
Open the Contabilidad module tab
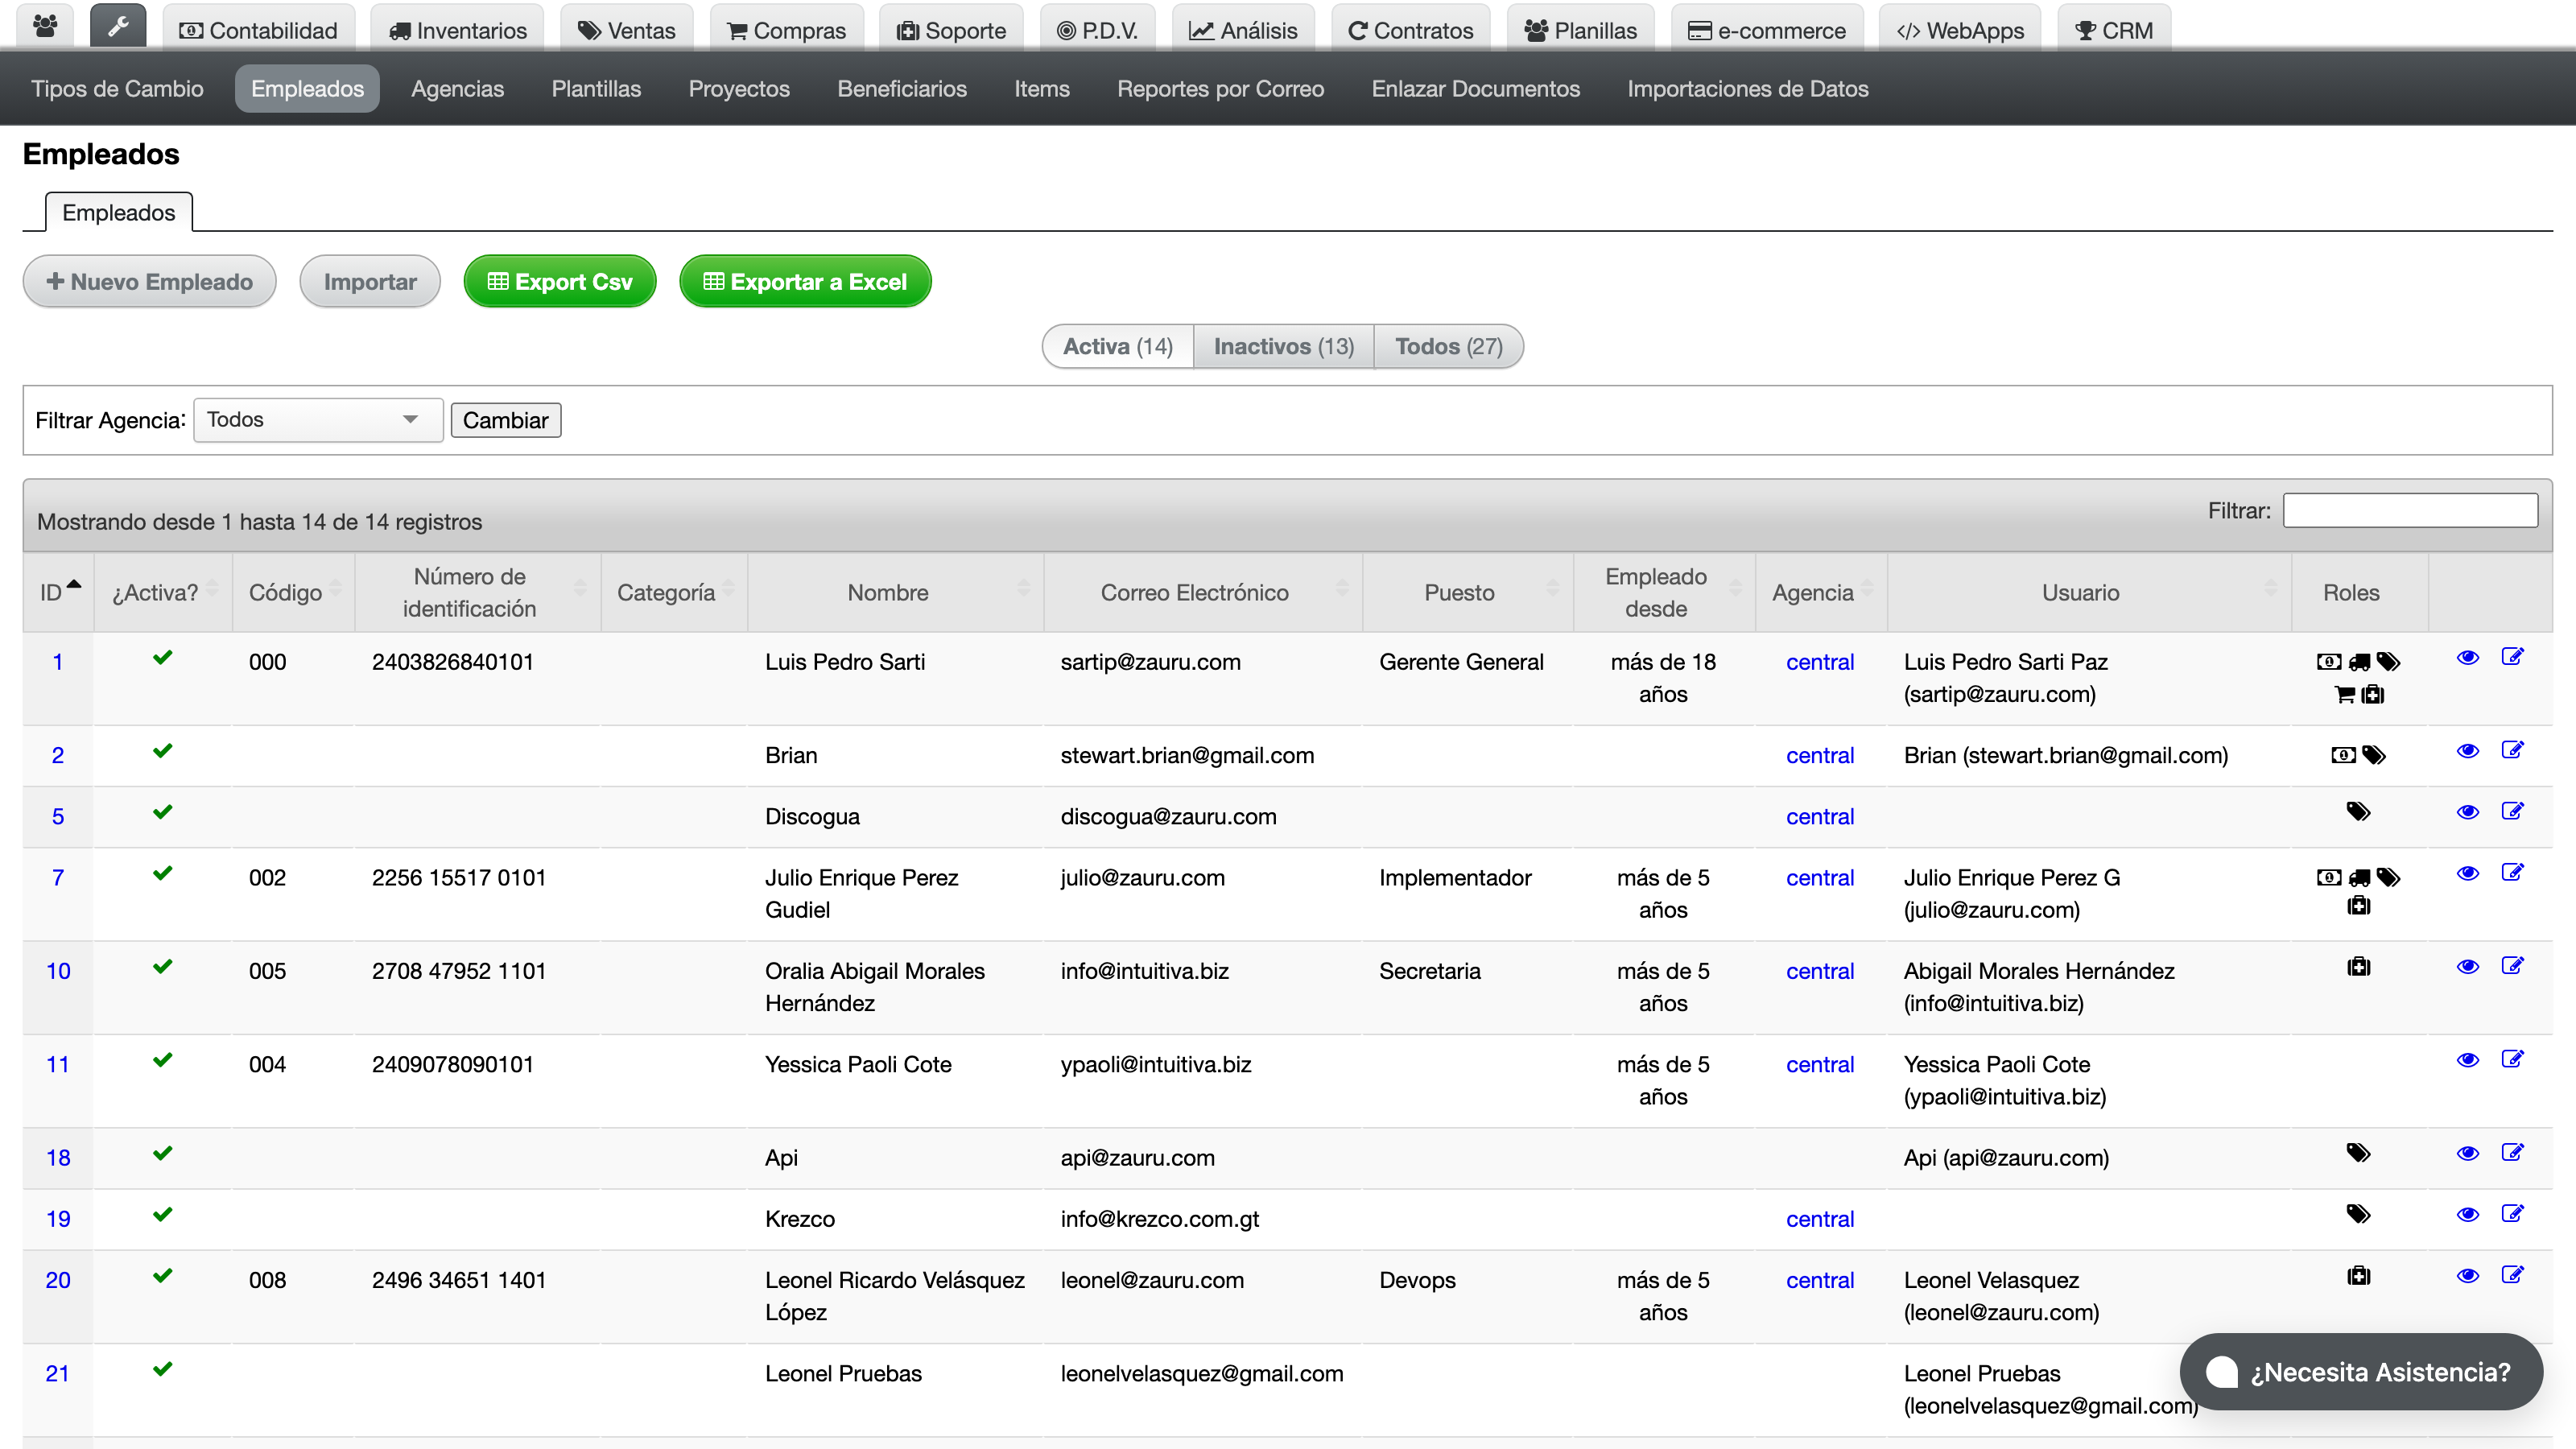pyautogui.click(x=258, y=30)
